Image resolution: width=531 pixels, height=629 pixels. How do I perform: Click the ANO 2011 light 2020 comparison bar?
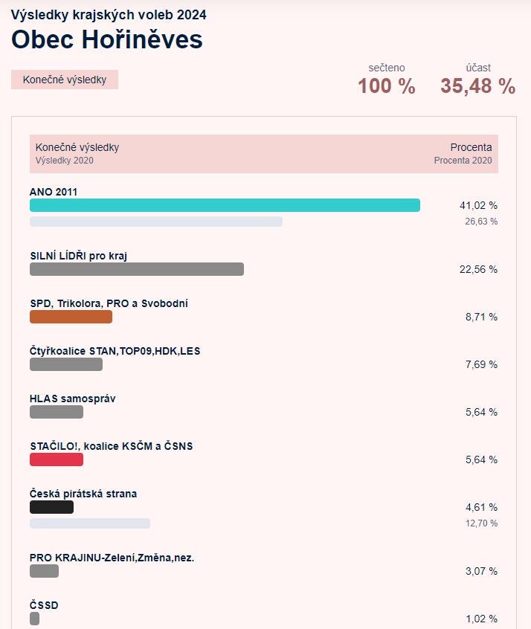tap(156, 222)
